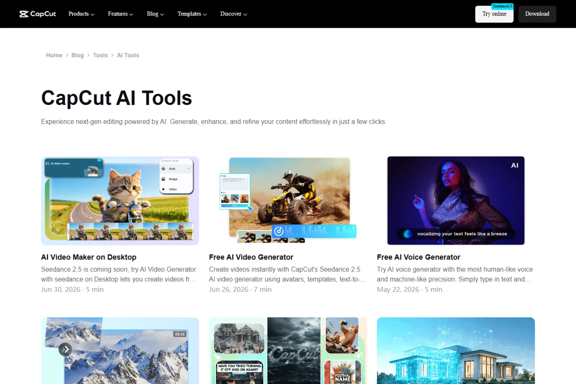576x384 pixels.
Task: Click the 'Seedance 2.5 is coming soon' description
Action: [118, 274]
